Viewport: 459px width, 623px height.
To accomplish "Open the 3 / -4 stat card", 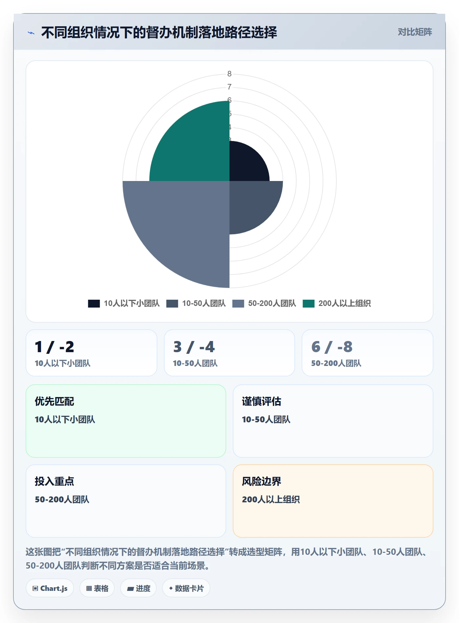I will pyautogui.click(x=229, y=353).
